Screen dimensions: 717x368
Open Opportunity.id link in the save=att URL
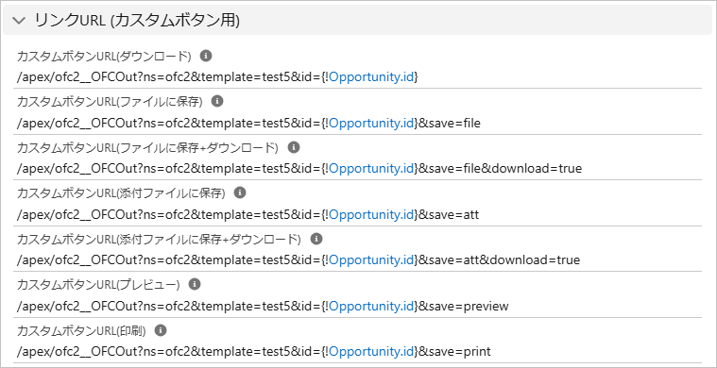pyautogui.click(x=371, y=214)
